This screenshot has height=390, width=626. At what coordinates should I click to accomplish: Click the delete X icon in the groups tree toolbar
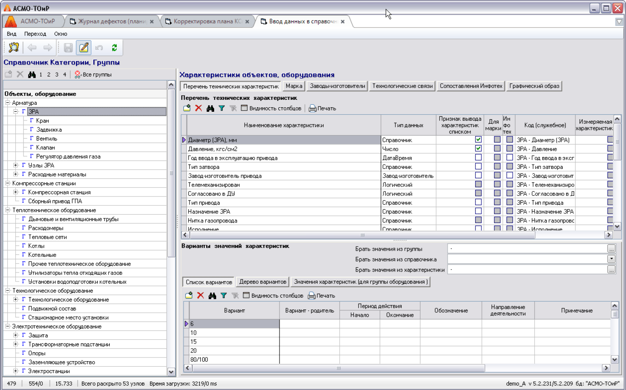coord(20,74)
